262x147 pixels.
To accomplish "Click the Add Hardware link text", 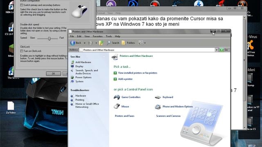I will click(83, 62).
